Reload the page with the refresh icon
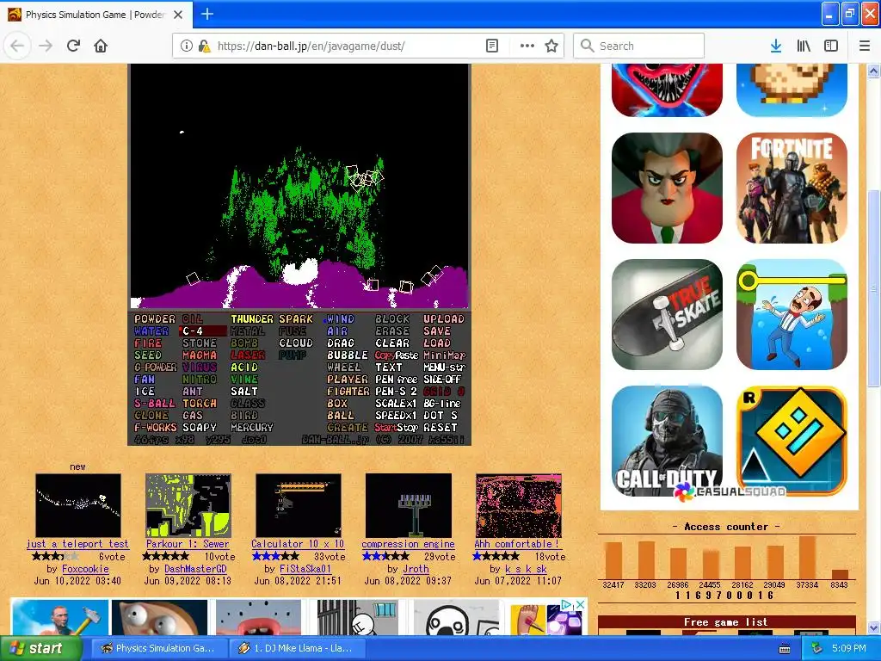 click(73, 46)
